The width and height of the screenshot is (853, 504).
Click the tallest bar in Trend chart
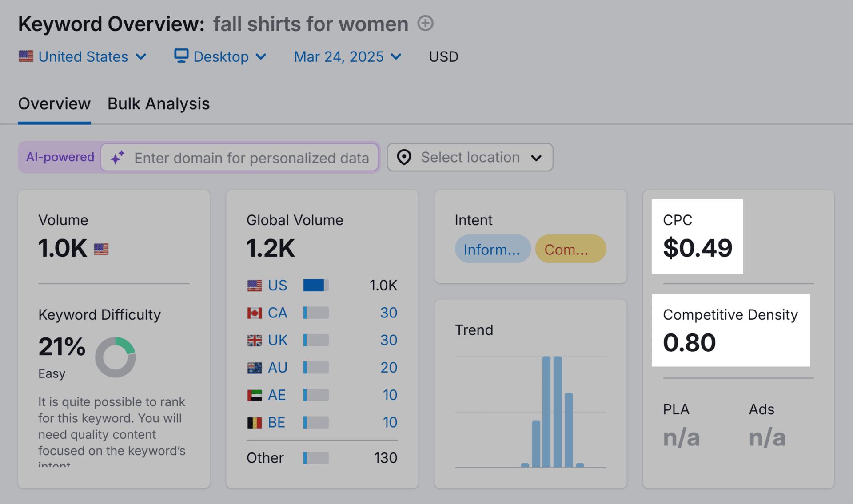click(546, 411)
